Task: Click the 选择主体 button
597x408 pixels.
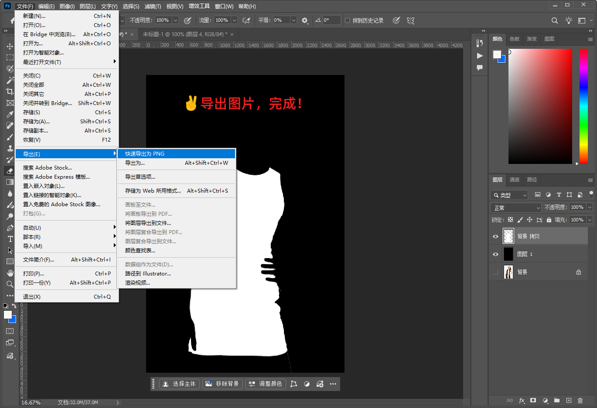Action: pyautogui.click(x=179, y=384)
